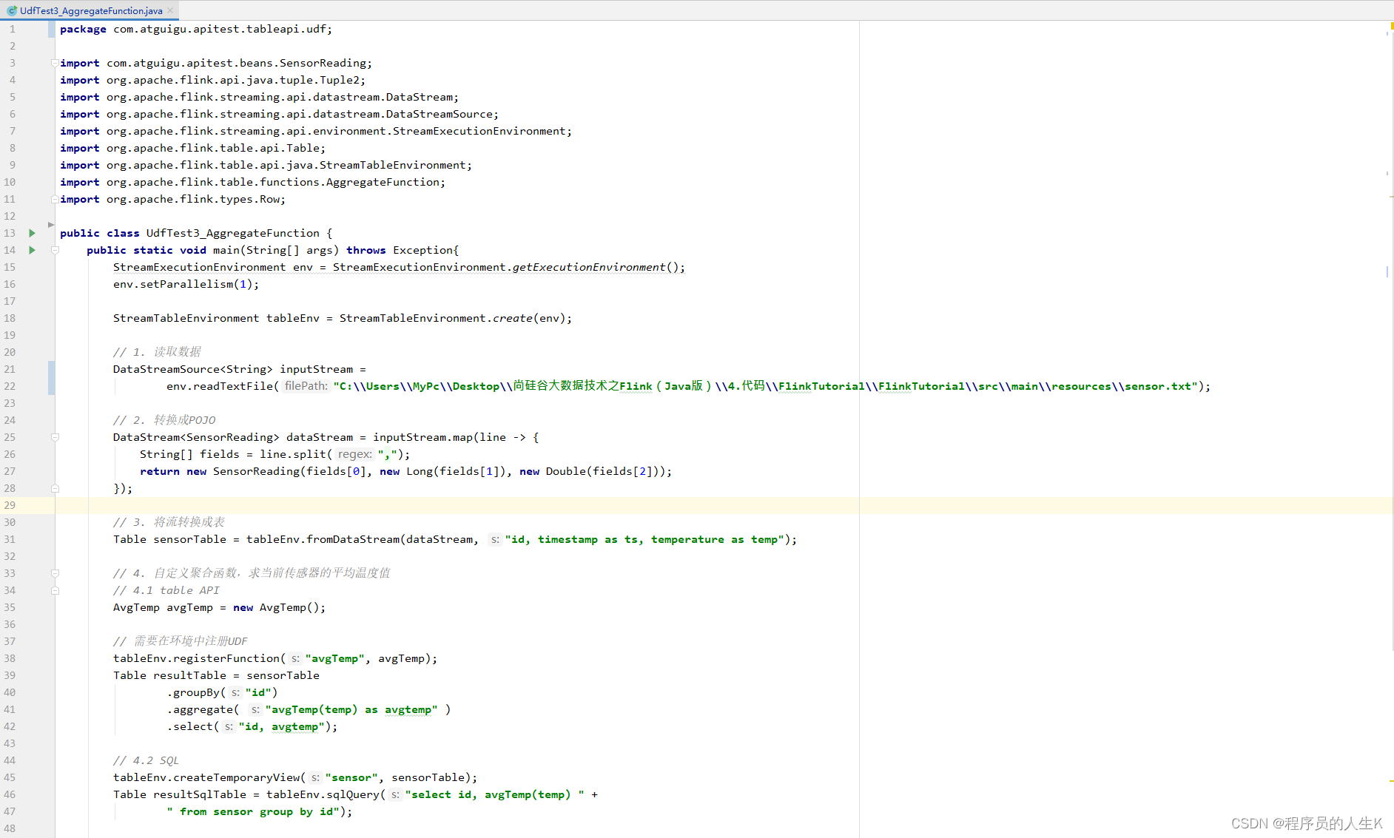Image resolution: width=1394 pixels, height=838 pixels.
Task: Click line number 29 in the gutter
Action: coord(10,505)
